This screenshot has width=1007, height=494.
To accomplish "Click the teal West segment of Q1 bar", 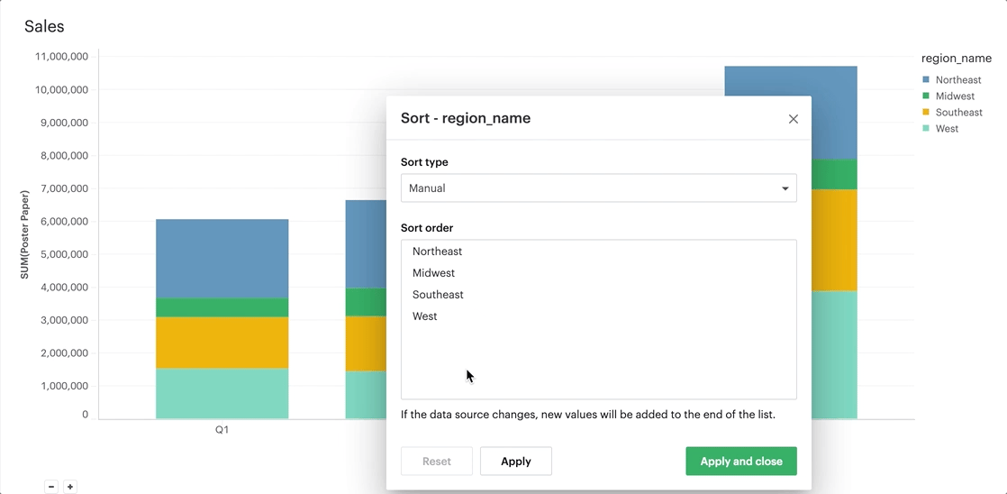I will click(x=222, y=393).
